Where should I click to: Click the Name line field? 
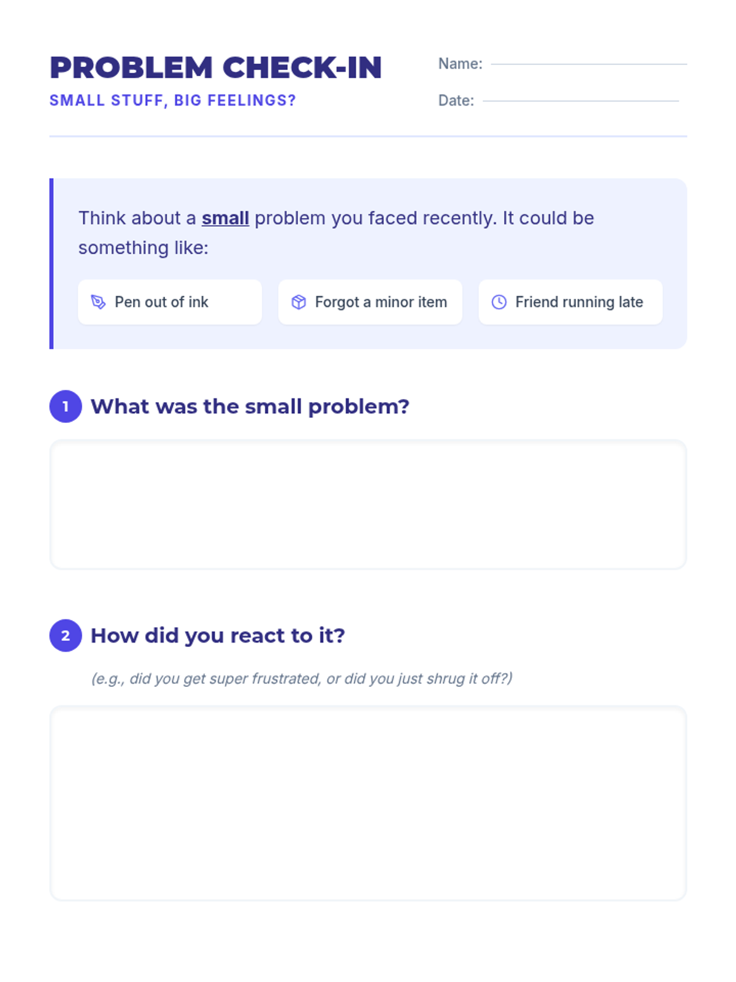[588, 63]
